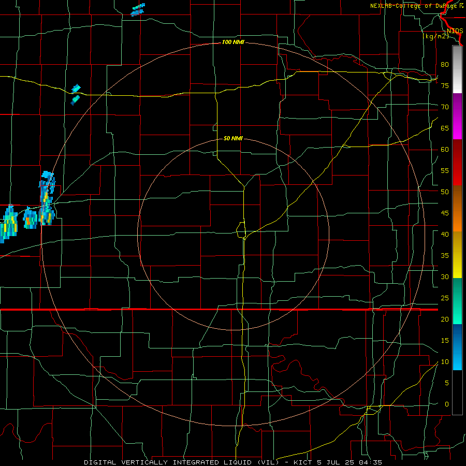Select the white-gray top segment of VIL scale
The height and width of the screenshot is (466, 466).
[x=457, y=69]
